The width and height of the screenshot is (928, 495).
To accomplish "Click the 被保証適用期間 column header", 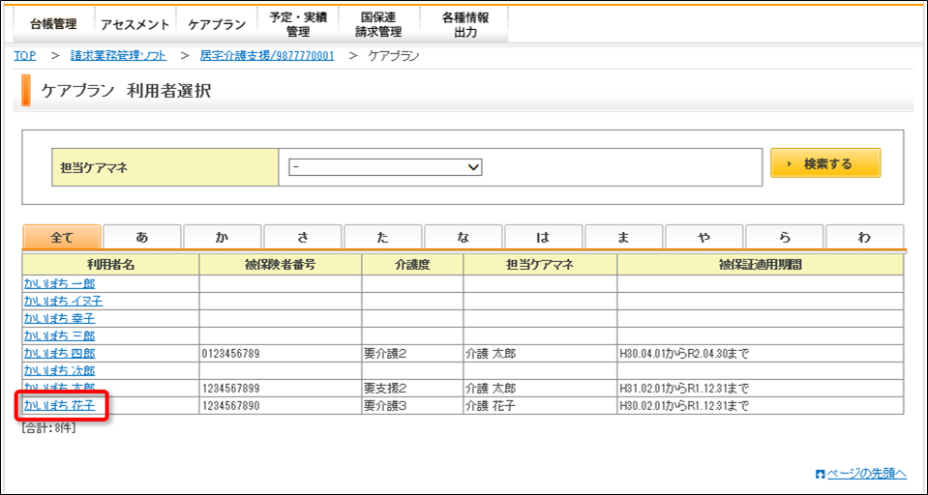I will (761, 264).
